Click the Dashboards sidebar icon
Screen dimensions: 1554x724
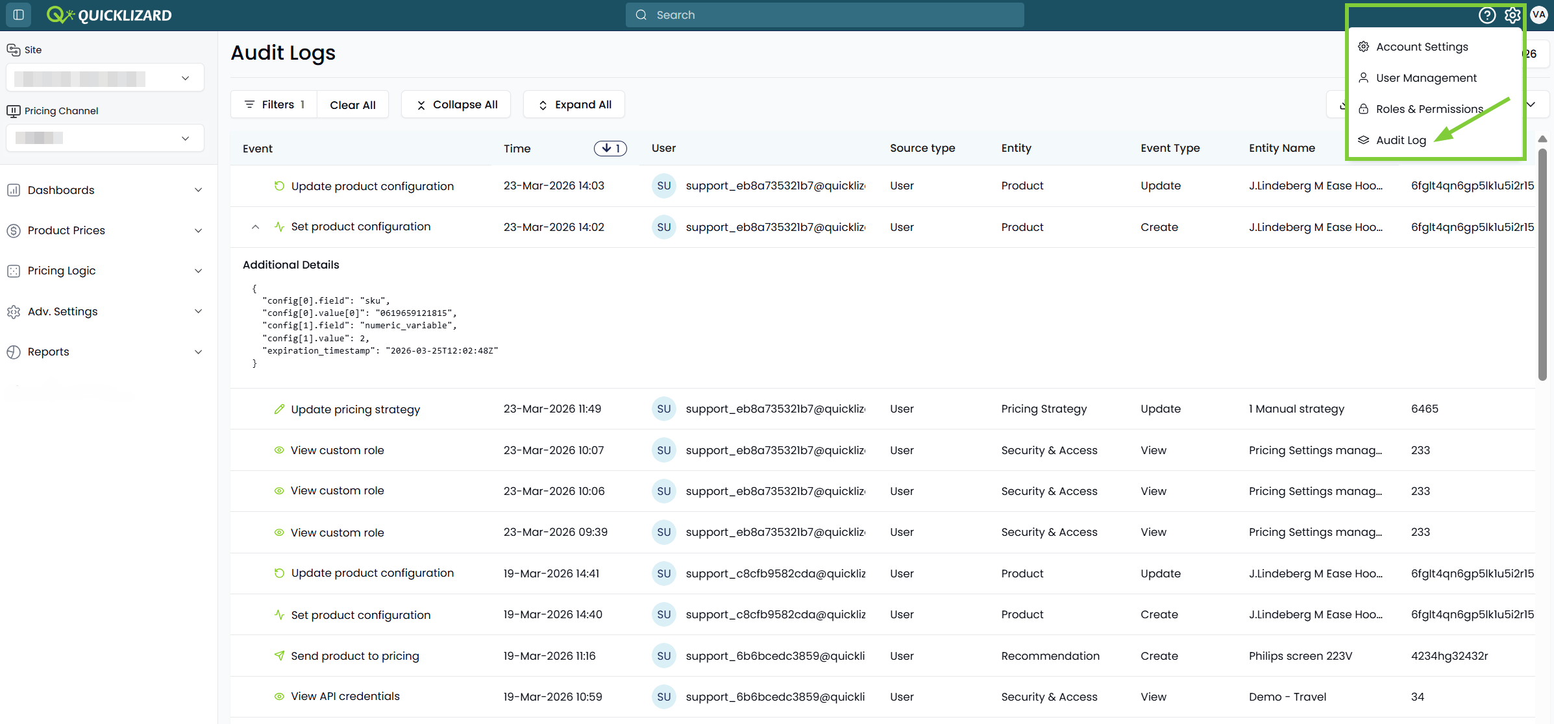click(x=14, y=190)
